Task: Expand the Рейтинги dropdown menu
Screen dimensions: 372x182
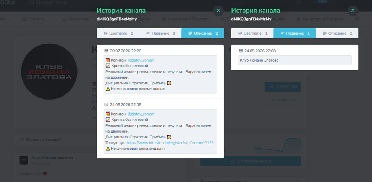Action: tap(37, 19)
